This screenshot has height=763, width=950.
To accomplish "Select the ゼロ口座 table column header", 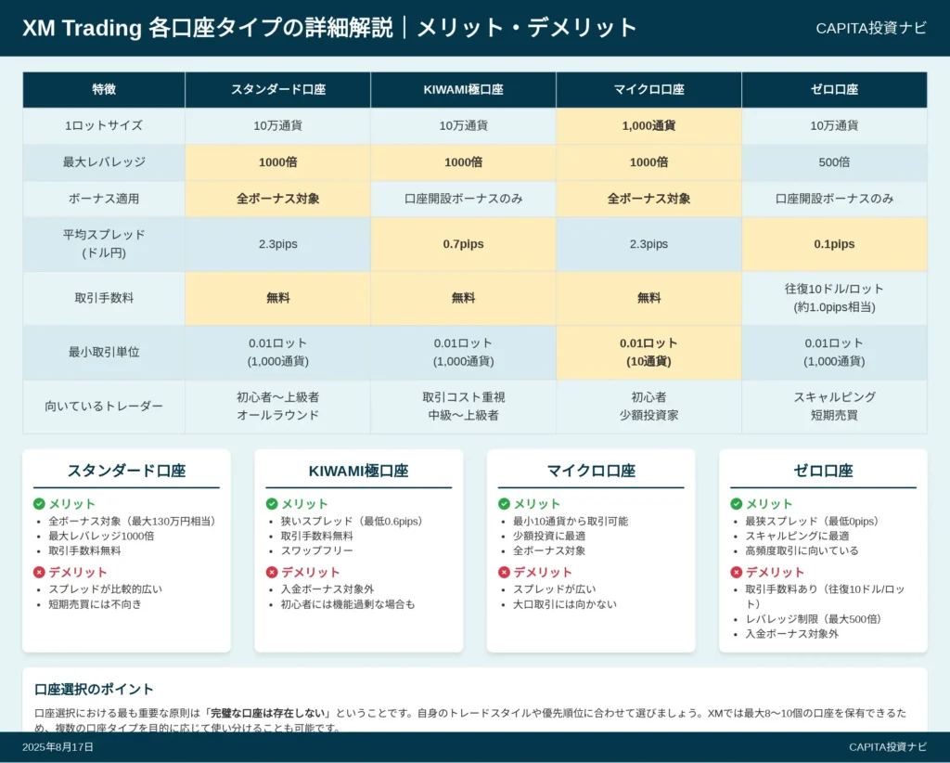I will (x=834, y=90).
